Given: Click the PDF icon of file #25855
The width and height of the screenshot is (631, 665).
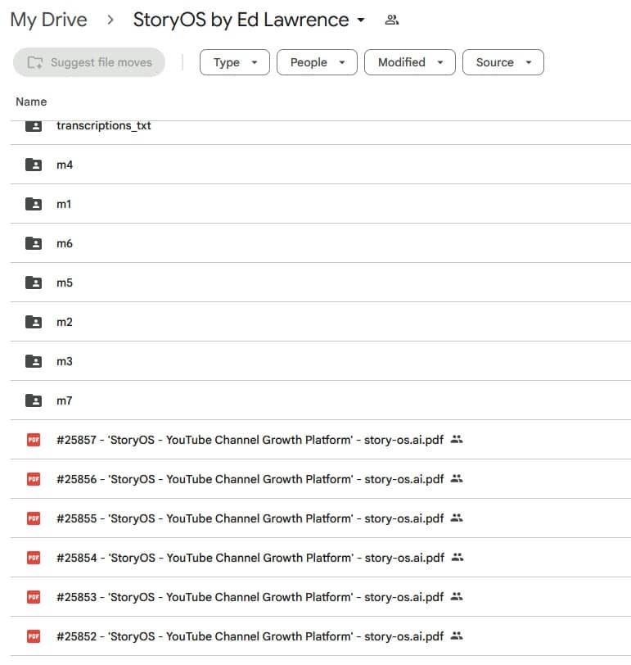Looking at the screenshot, I should 34,518.
